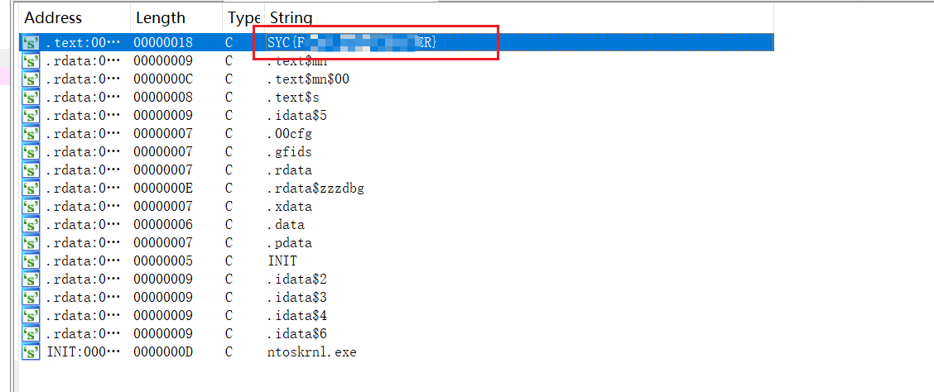The image size is (934, 392).
Task: Select the string icon of highlighted SYC row
Action: point(31,43)
